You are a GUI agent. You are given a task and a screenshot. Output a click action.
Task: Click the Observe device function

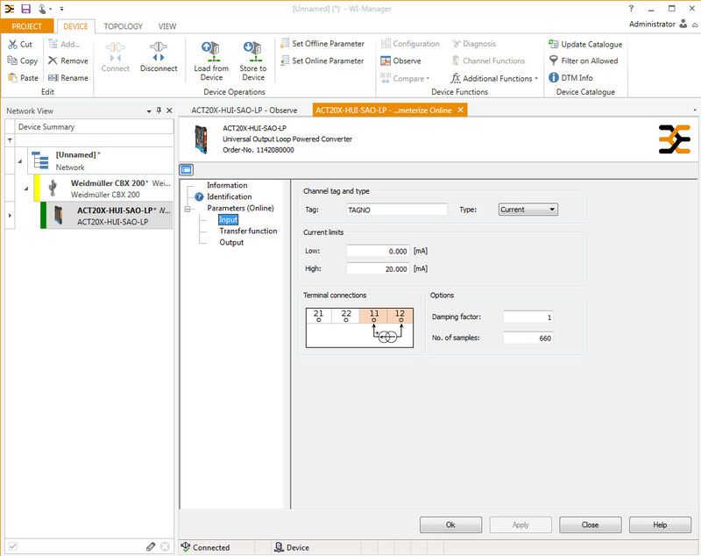[401, 61]
